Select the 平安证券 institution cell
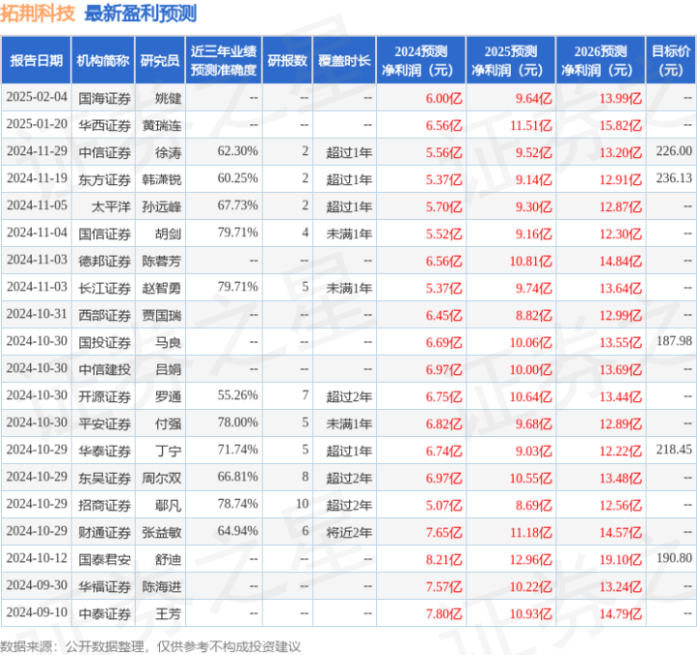The image size is (697, 655). click(105, 423)
